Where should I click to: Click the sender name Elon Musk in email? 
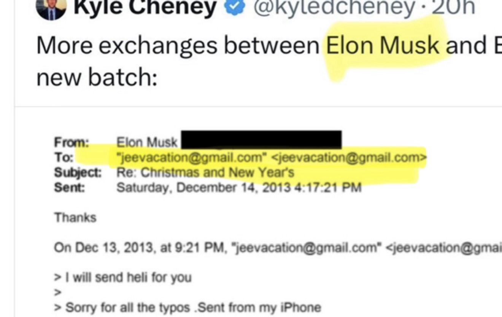point(147,143)
